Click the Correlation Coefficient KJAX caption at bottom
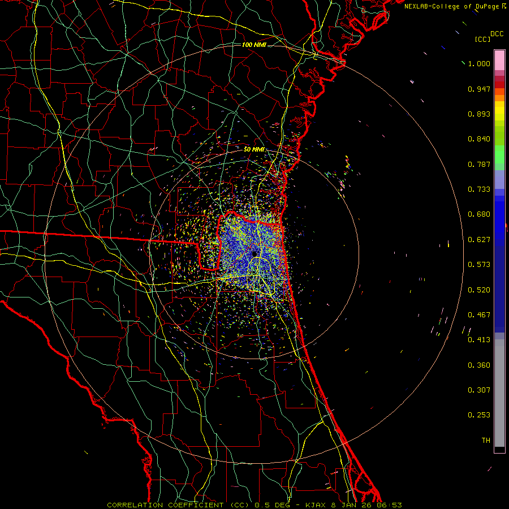This screenshot has height=509, width=509. (x=255, y=505)
